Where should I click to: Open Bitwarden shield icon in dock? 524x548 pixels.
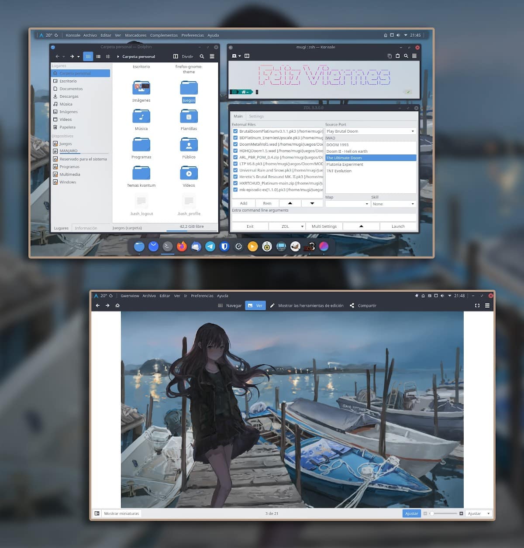pos(224,247)
